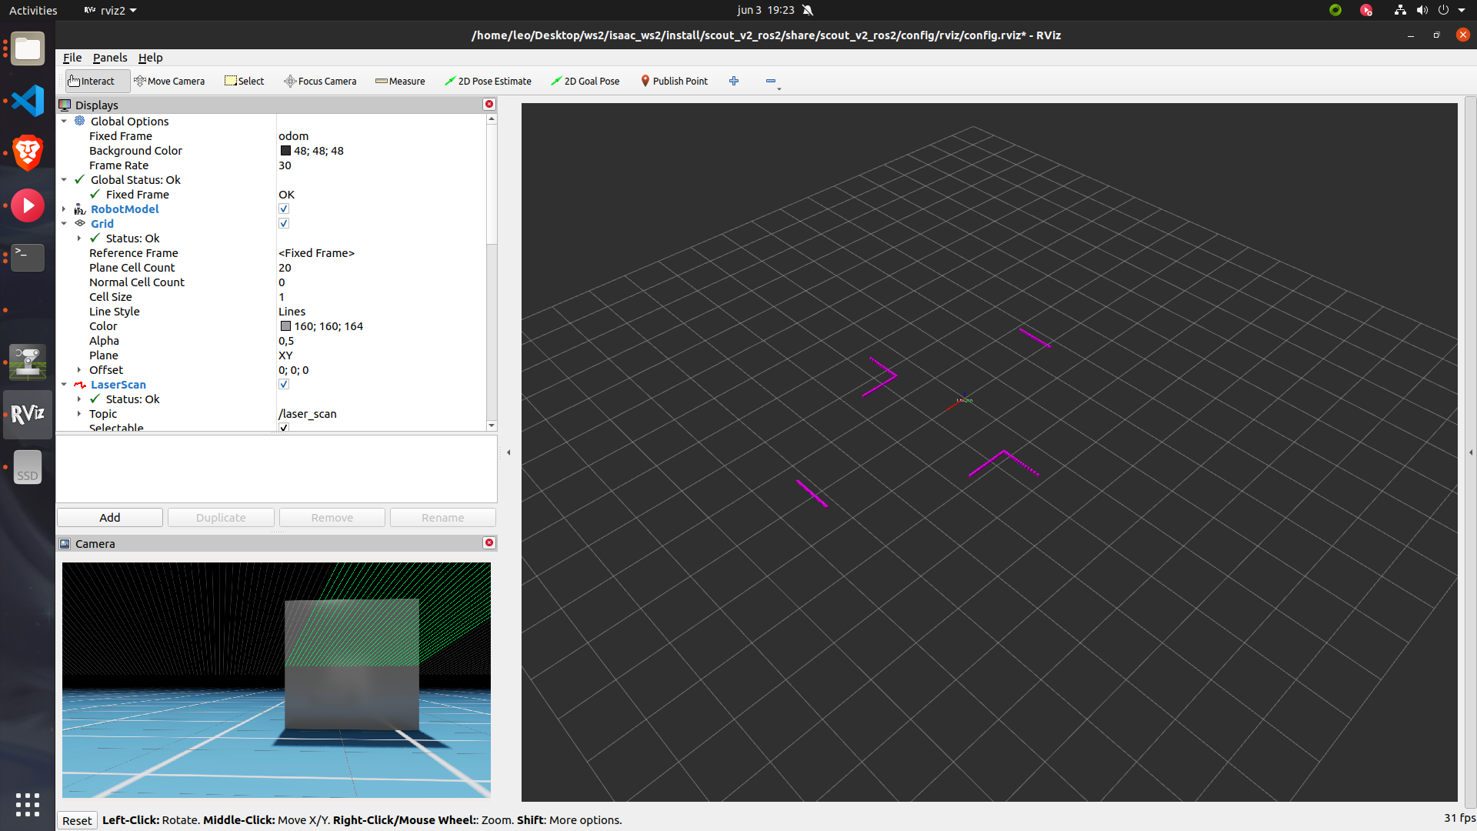
Task: Expand the Grid Offset property
Action: coord(79,370)
